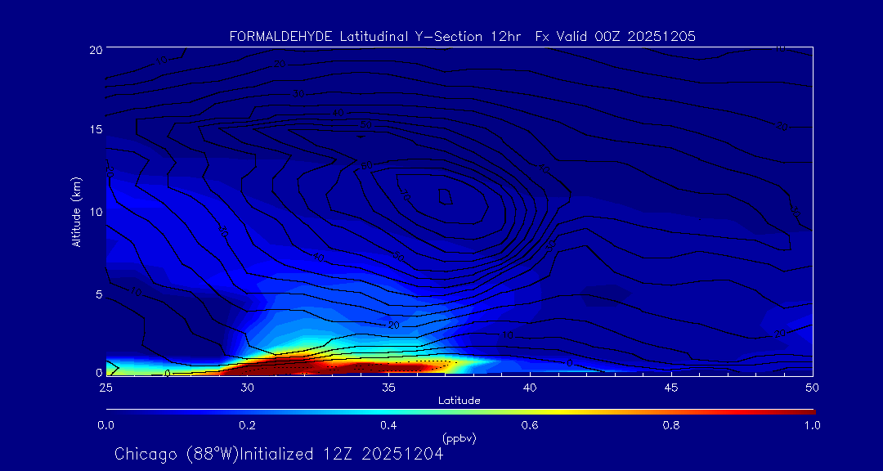
Task: Click the FORMALDEHYDE Latitudinal Y-Section plot title
Action: [x=462, y=37]
